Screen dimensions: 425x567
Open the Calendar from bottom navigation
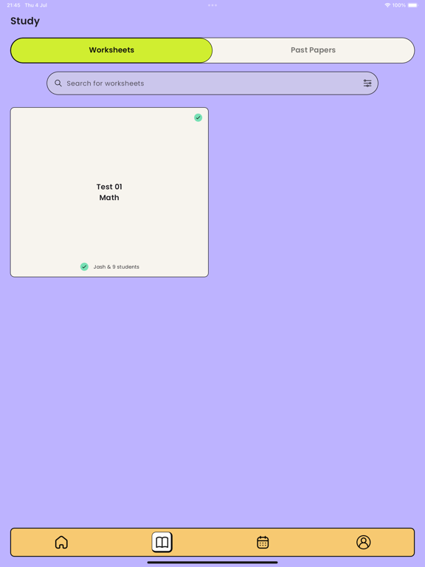pyautogui.click(x=263, y=542)
